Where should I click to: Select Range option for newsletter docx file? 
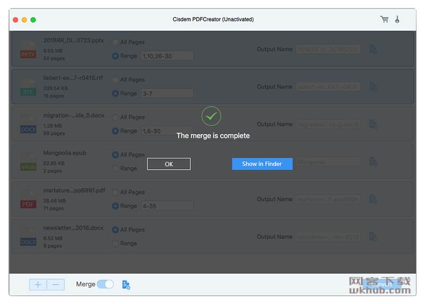pyautogui.click(x=115, y=243)
